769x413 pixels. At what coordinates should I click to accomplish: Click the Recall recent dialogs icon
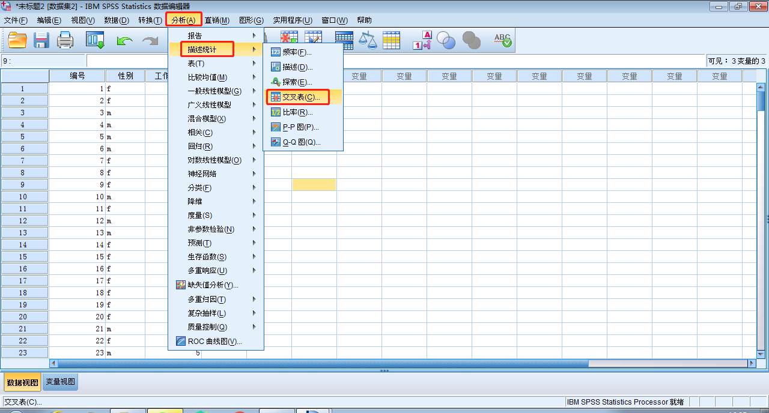click(x=95, y=41)
